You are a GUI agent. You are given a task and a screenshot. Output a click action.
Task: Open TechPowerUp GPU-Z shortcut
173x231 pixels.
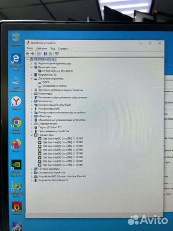(x=17, y=190)
